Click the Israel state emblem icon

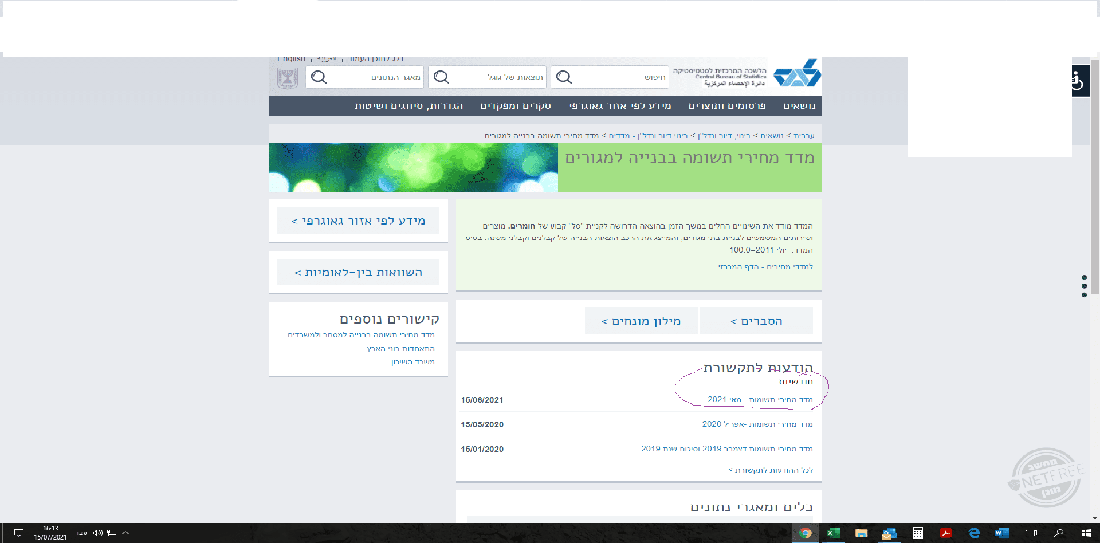click(287, 78)
